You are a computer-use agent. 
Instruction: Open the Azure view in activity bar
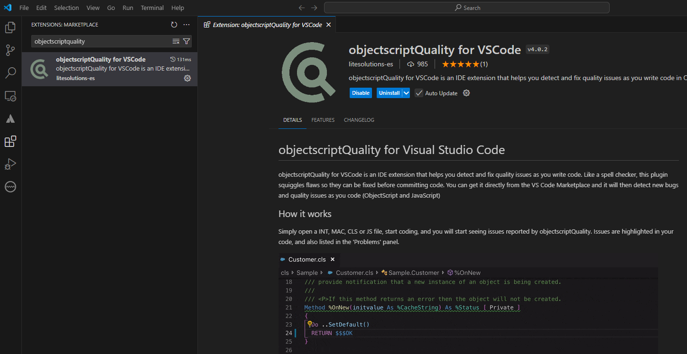10,118
